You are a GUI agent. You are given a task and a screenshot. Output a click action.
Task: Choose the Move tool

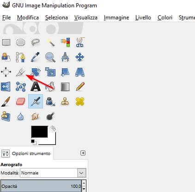click(80, 57)
